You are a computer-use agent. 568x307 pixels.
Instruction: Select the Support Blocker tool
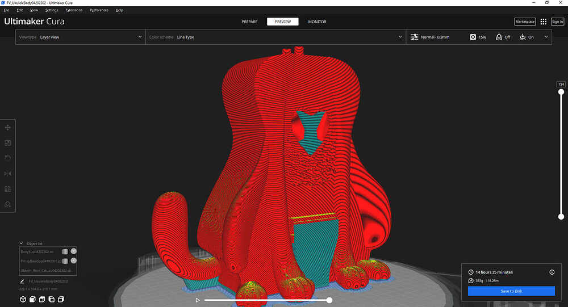7,204
